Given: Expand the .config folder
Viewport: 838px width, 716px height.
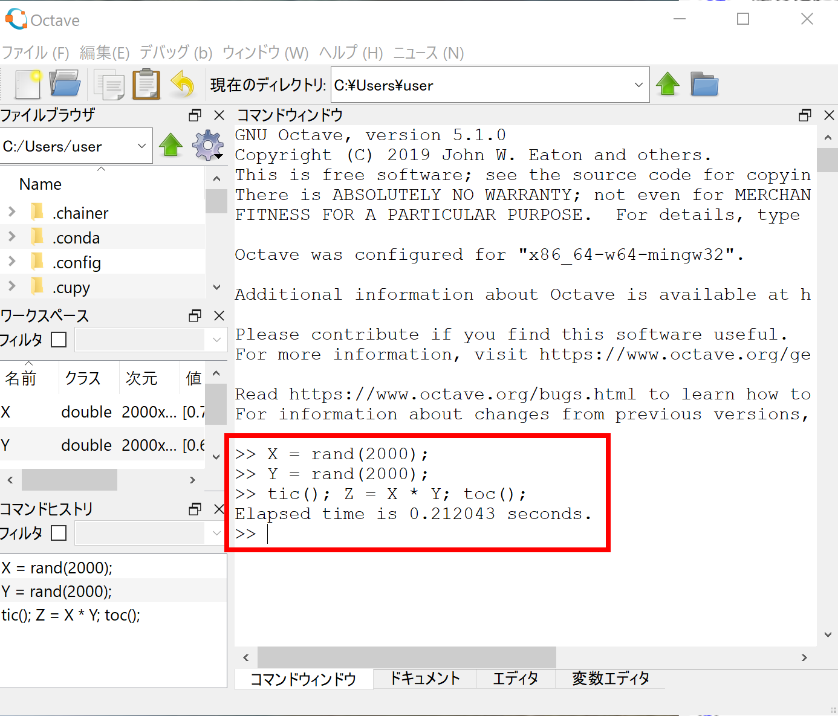Looking at the screenshot, I should click(x=12, y=262).
